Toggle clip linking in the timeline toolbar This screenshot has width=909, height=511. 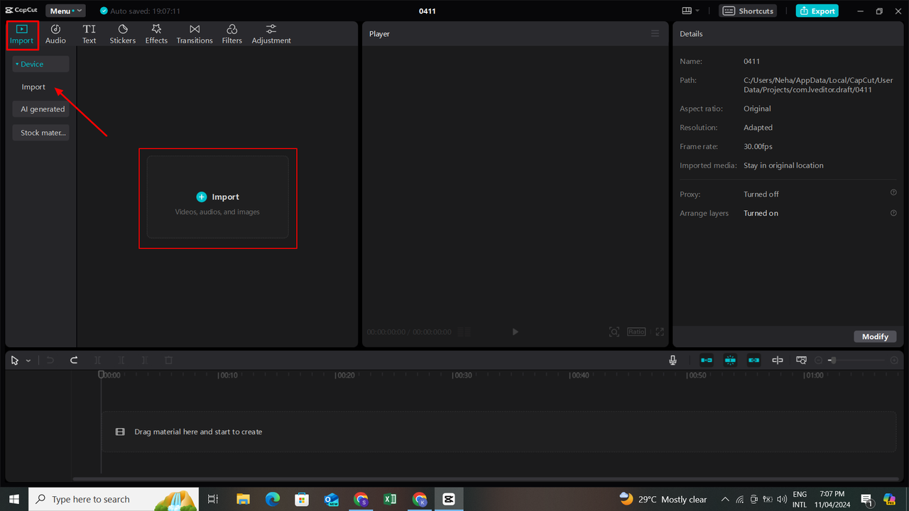(753, 360)
